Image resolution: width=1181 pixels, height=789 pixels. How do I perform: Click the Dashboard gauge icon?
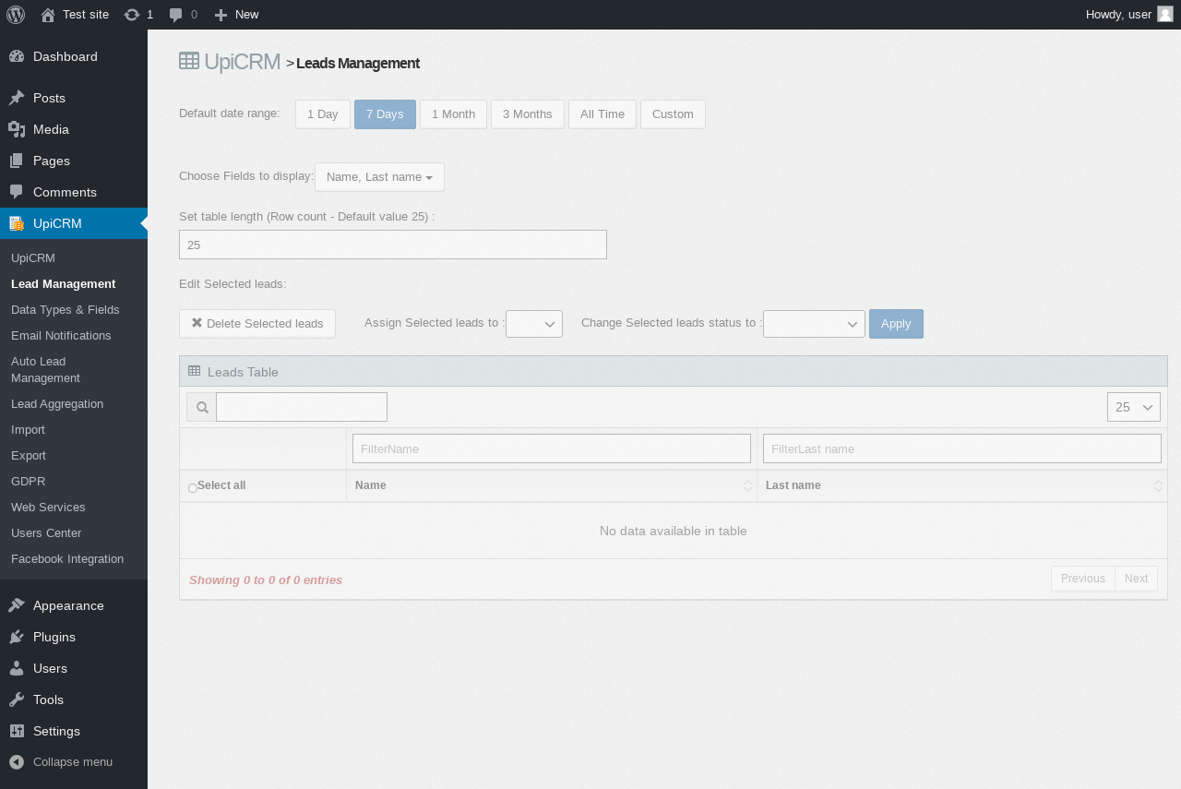click(x=17, y=56)
